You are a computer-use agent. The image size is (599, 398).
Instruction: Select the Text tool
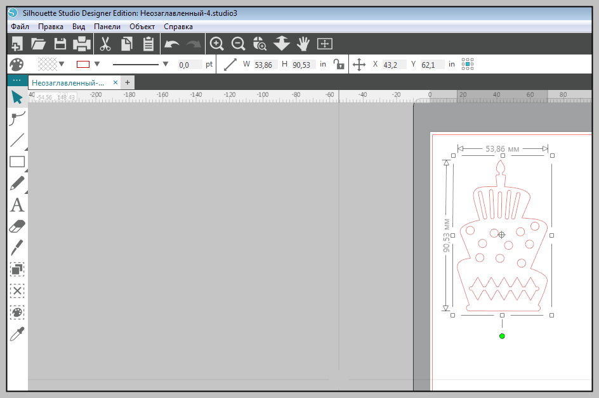point(17,205)
